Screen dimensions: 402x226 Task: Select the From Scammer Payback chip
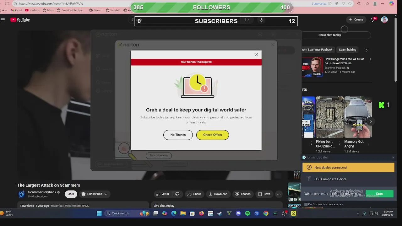click(317, 50)
